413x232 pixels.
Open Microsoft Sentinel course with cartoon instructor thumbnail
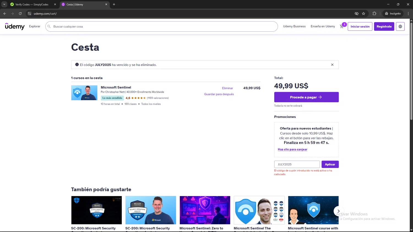pos(313,210)
